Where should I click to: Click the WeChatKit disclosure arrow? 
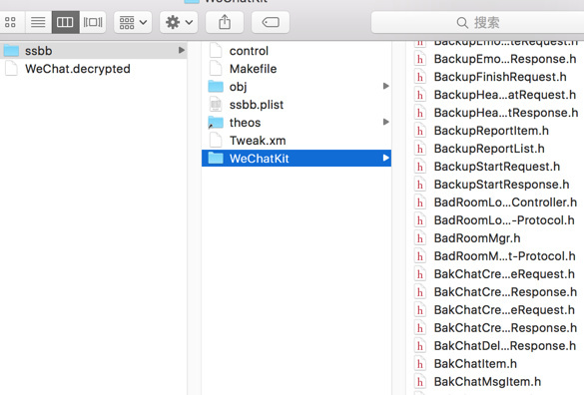386,158
